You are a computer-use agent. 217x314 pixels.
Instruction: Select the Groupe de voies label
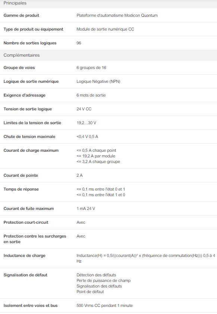coord(19,68)
